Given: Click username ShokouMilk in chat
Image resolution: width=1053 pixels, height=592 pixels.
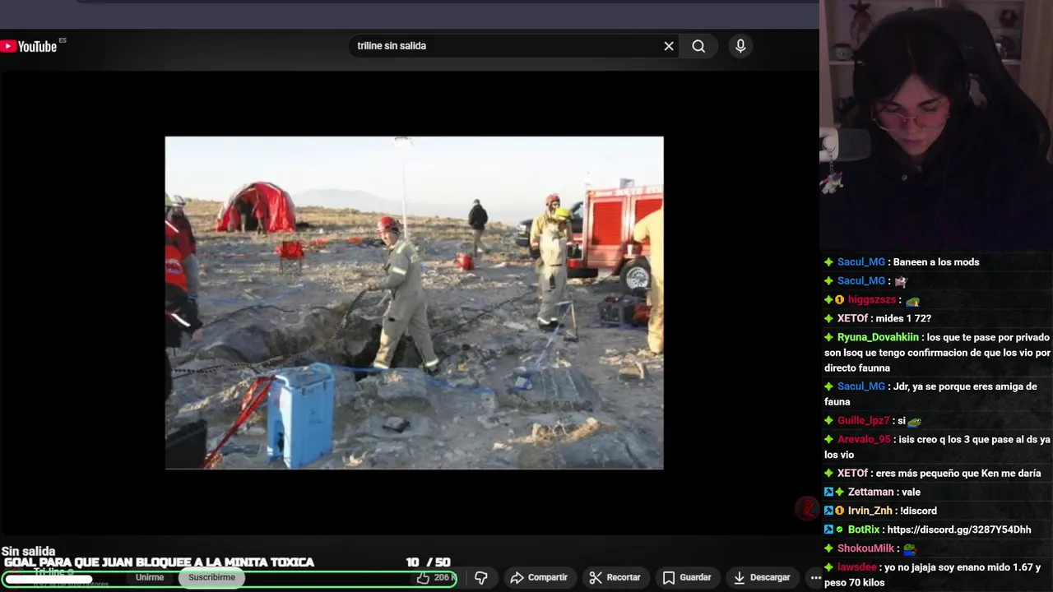Looking at the screenshot, I should [x=865, y=548].
